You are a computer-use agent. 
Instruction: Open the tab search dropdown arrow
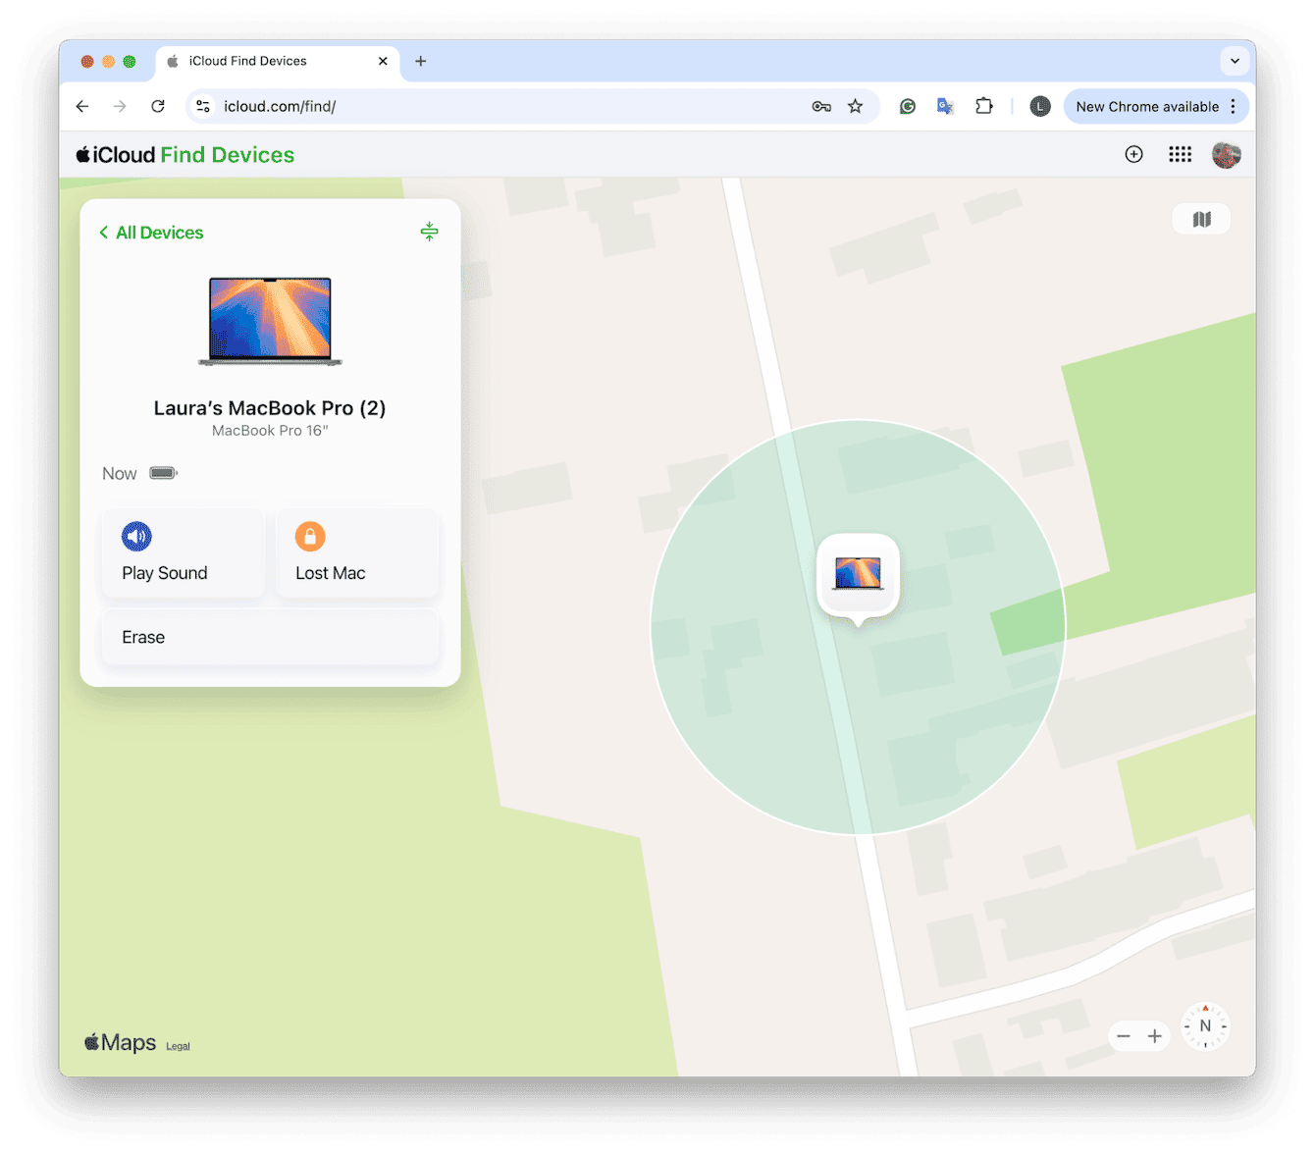point(1235,61)
